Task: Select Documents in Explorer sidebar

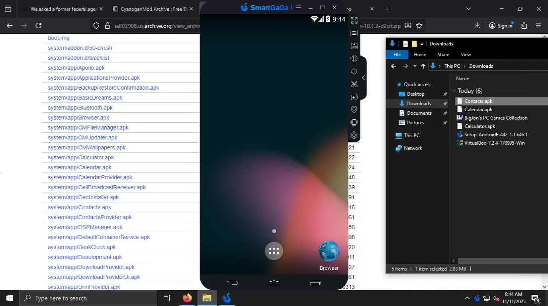Action: point(419,113)
